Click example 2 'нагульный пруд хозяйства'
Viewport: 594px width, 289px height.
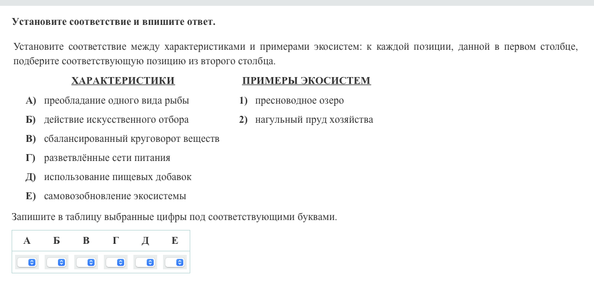point(314,120)
